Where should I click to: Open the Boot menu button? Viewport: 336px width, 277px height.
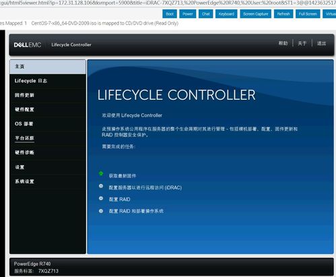point(170,14)
